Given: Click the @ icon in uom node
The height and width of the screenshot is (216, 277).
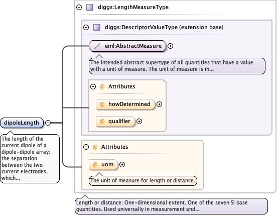Looking at the screenshot, I should tap(95, 165).
